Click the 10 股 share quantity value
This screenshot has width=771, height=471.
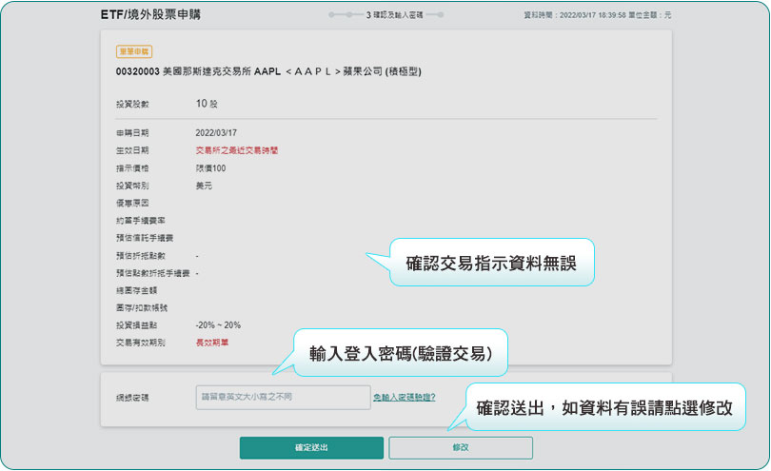tap(207, 104)
